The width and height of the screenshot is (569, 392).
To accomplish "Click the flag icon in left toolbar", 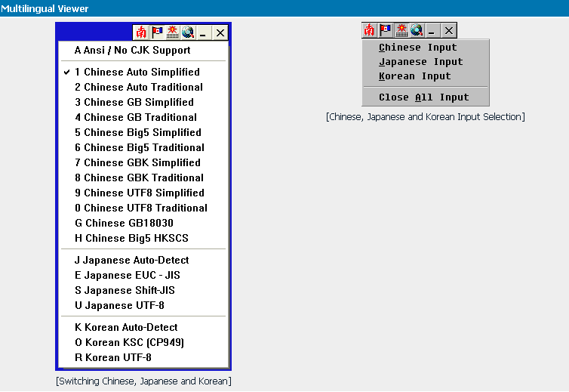I will tap(157, 32).
